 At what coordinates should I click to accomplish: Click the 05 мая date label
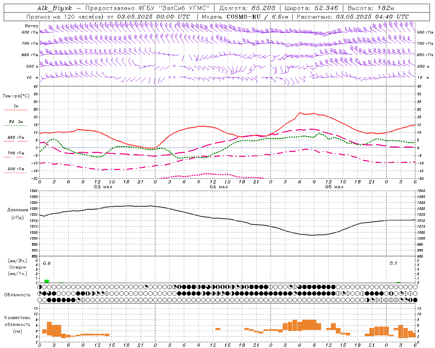(334, 187)
